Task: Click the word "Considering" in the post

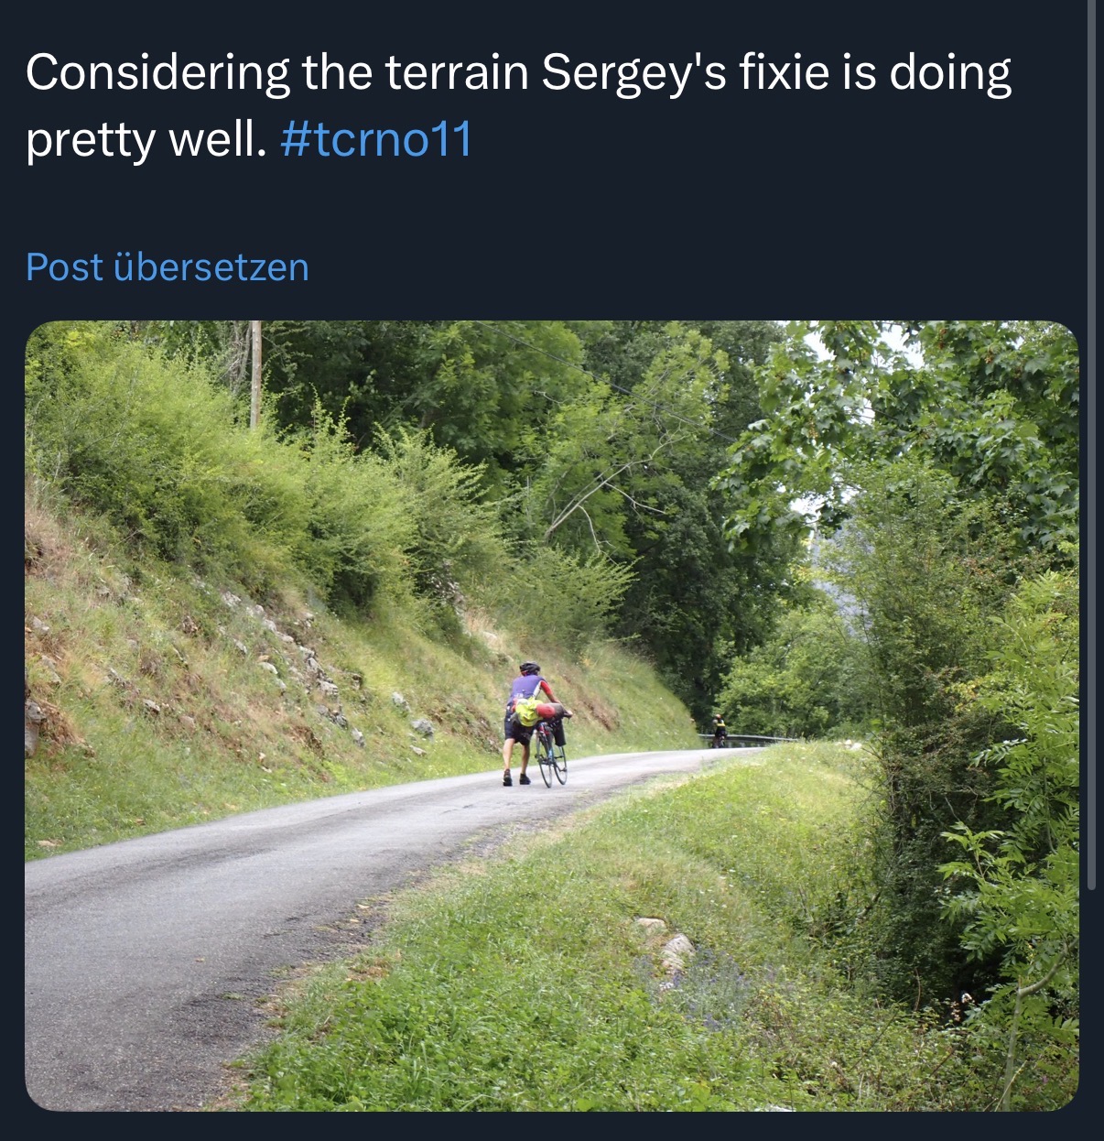Action: pos(157,73)
